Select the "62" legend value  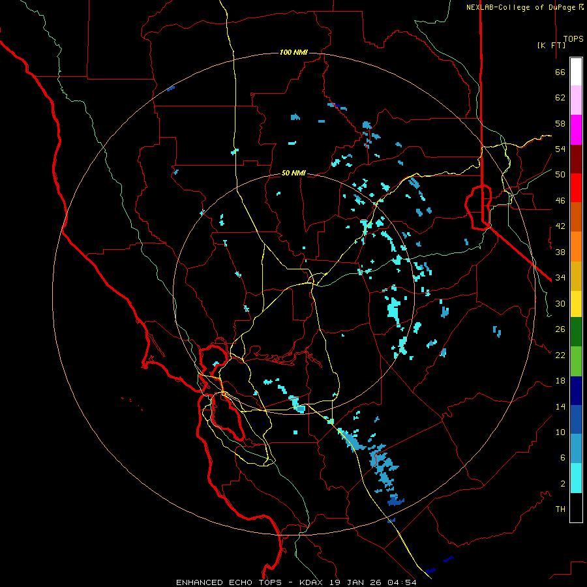pos(560,97)
